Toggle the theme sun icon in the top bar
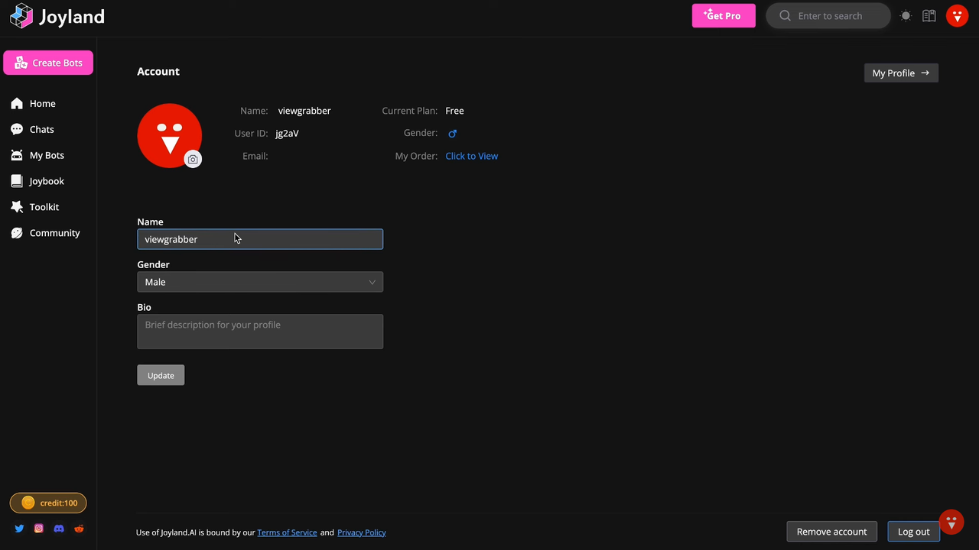The width and height of the screenshot is (979, 550). coord(906,15)
